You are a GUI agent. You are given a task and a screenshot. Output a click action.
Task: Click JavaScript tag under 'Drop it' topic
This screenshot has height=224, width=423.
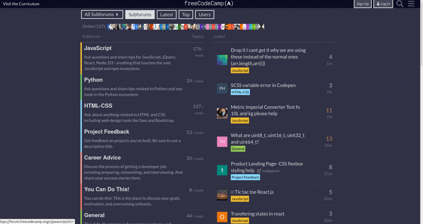pos(240,71)
